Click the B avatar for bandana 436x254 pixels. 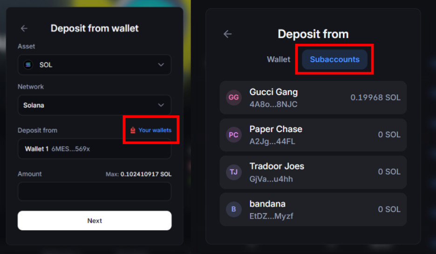[x=233, y=209]
